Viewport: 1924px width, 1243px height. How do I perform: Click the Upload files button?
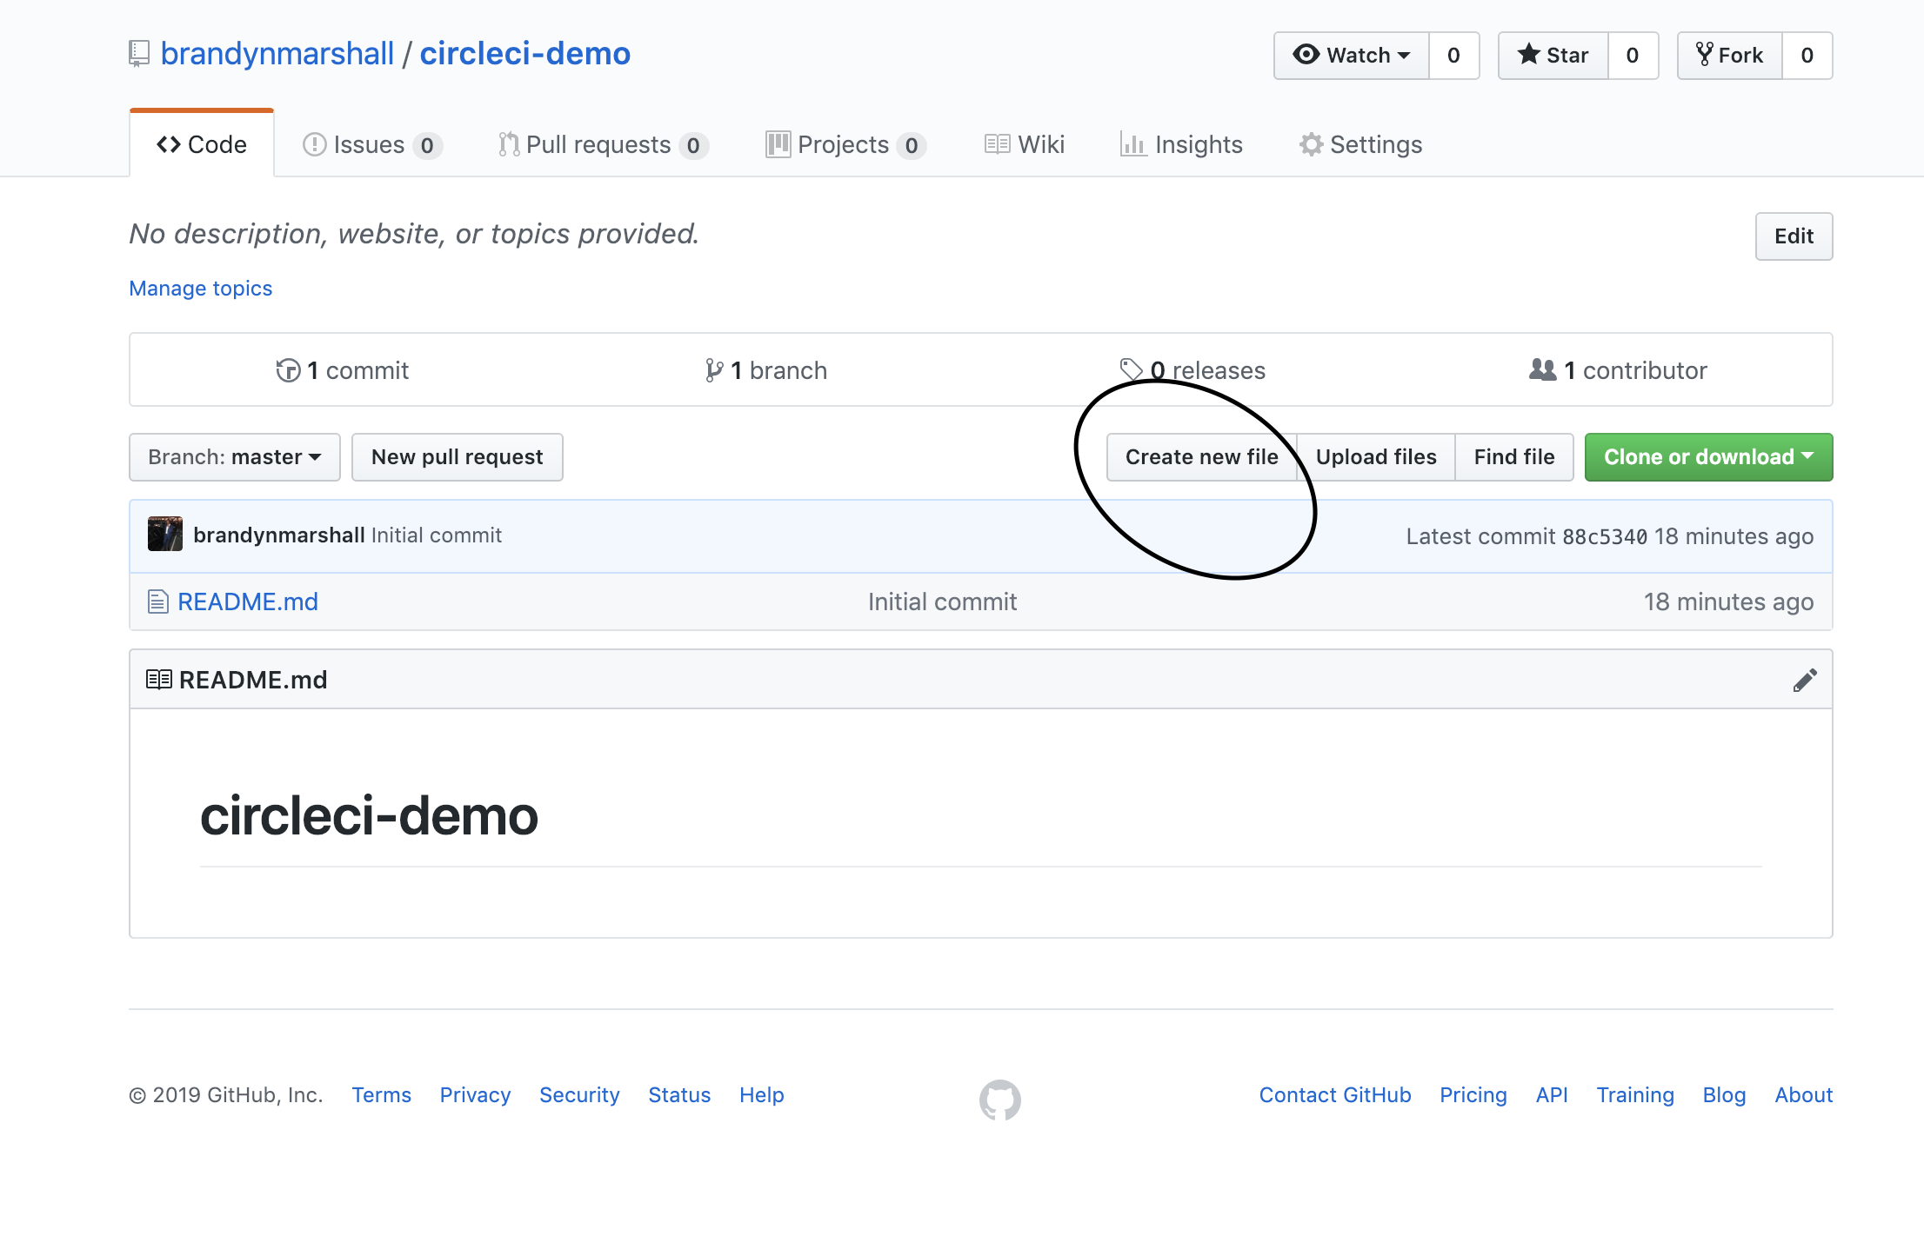pos(1376,457)
